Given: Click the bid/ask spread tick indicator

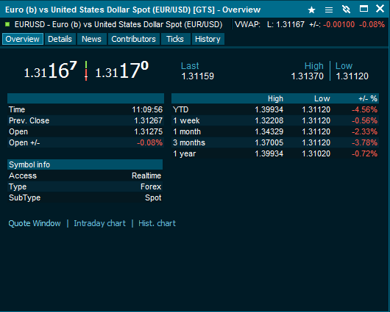Looking at the screenshot, I should coord(86,70).
